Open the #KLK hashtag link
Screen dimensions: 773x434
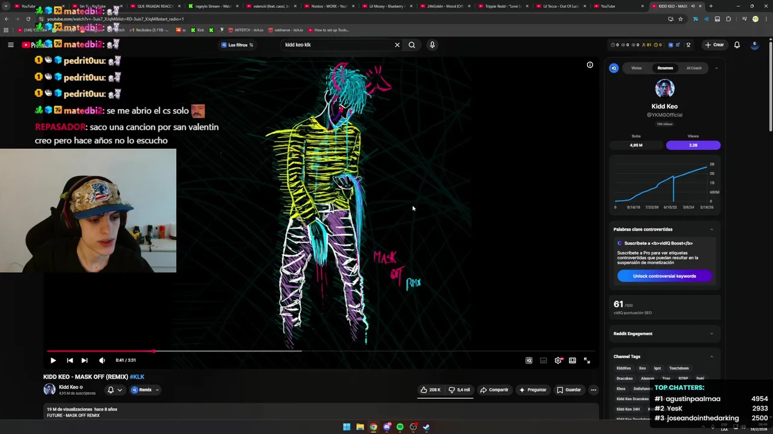pos(137,377)
